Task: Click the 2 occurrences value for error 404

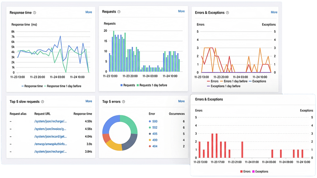Action: coord(184,146)
